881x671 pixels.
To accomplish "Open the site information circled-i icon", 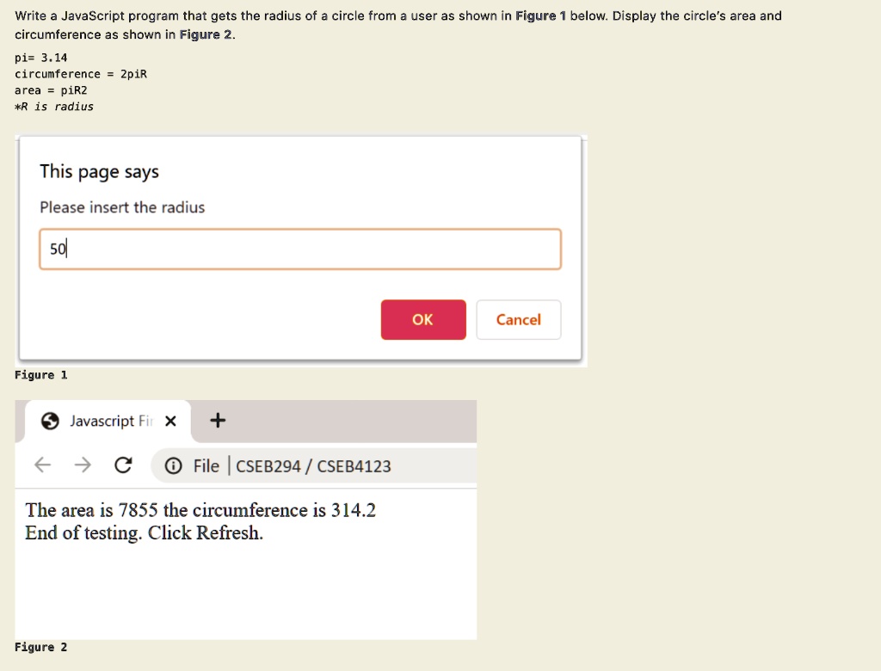I will click(174, 465).
